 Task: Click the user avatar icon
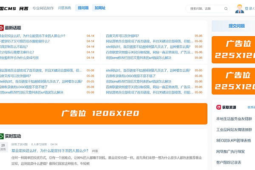[240, 8]
